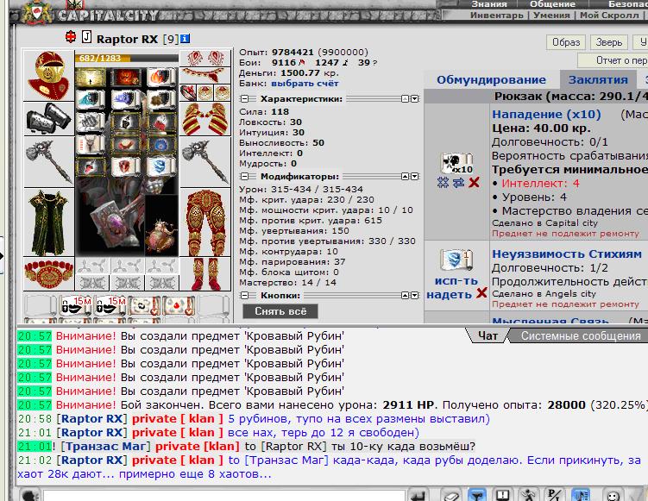
Task: Open the Неуязвимость Стихиям item link
Action: coord(567,254)
